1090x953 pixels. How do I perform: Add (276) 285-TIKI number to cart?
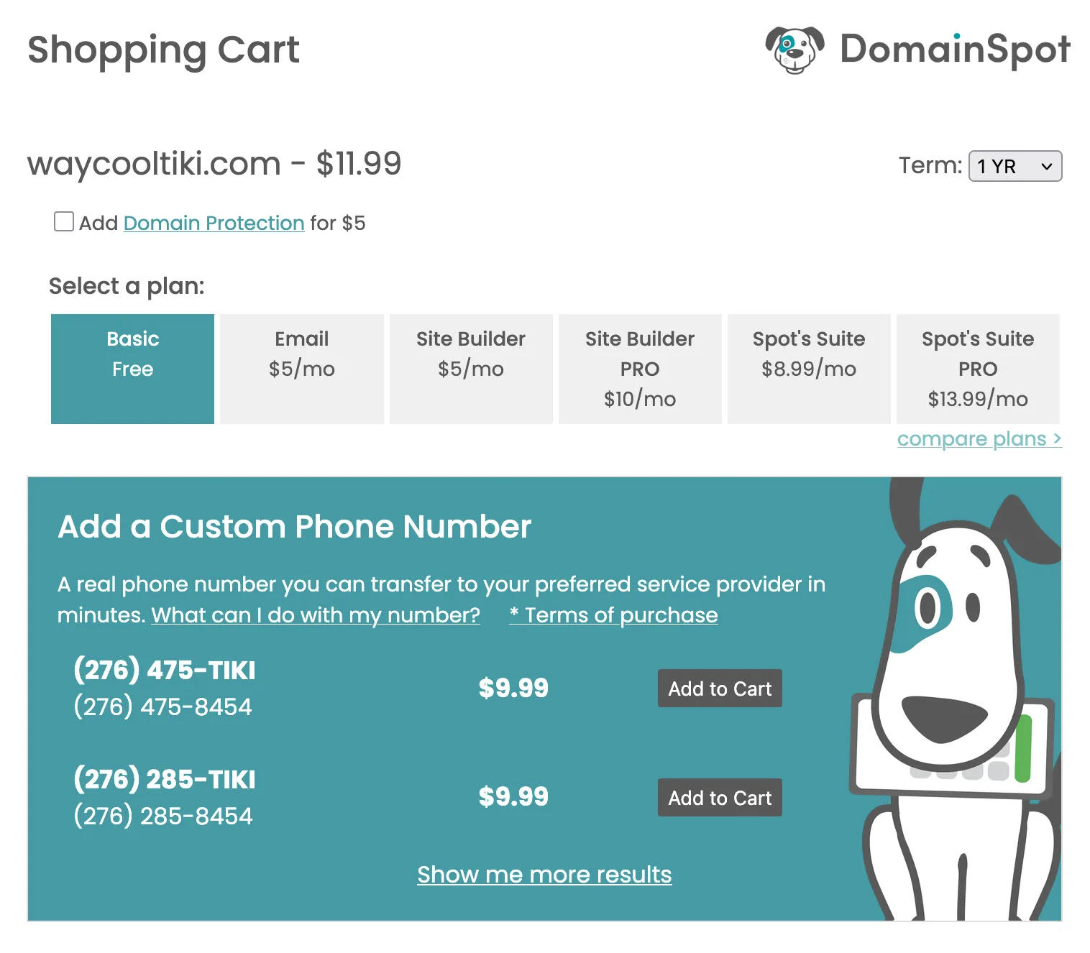click(720, 798)
